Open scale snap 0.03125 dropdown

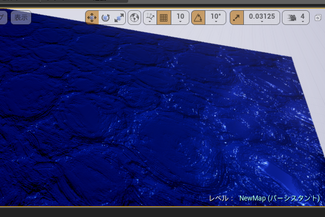point(262,18)
